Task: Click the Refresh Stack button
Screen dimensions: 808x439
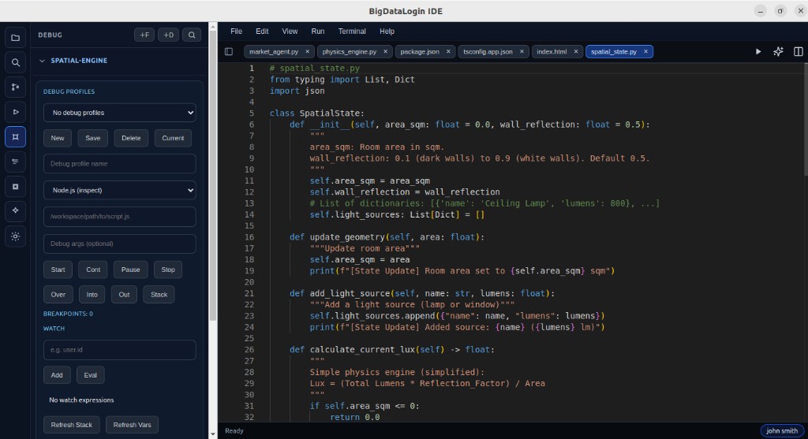Action: coord(72,425)
